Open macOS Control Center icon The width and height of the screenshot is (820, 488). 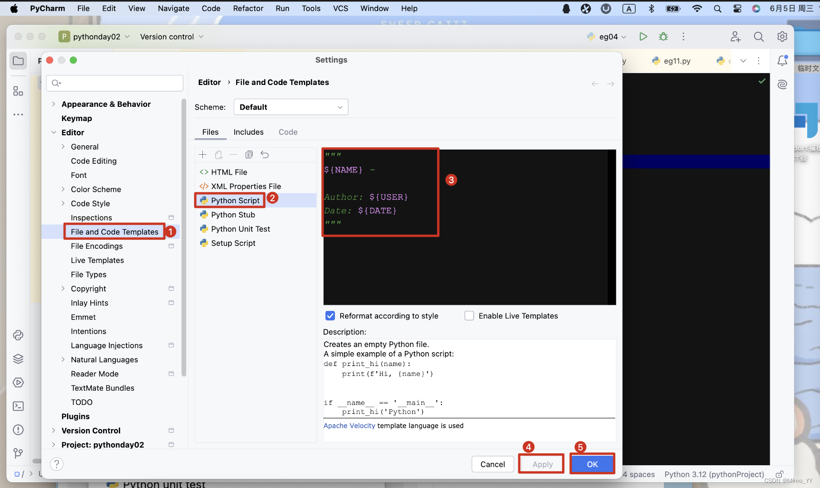(x=737, y=9)
